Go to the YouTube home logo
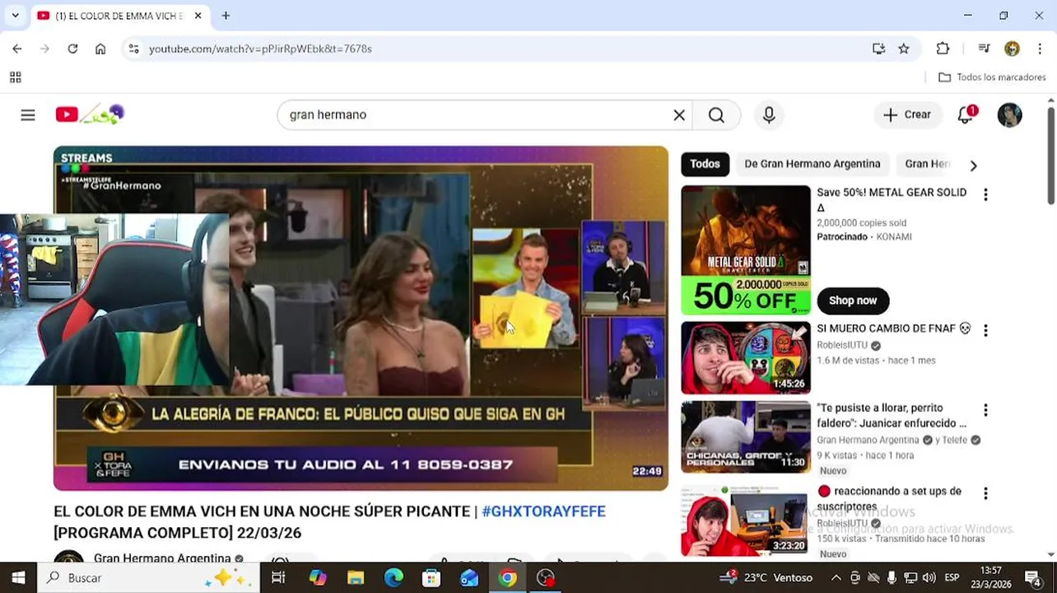This screenshot has width=1057, height=593. [x=89, y=114]
